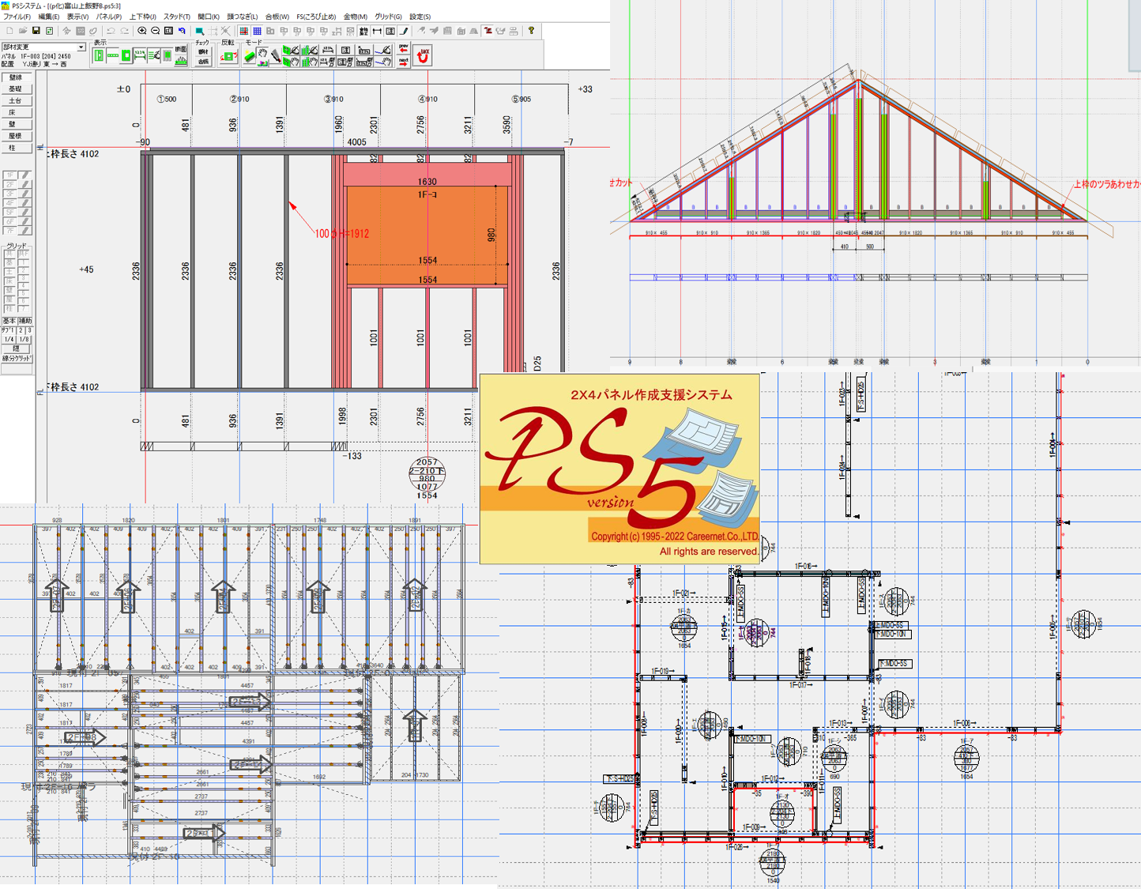Click the open folder icon

[x=23, y=31]
